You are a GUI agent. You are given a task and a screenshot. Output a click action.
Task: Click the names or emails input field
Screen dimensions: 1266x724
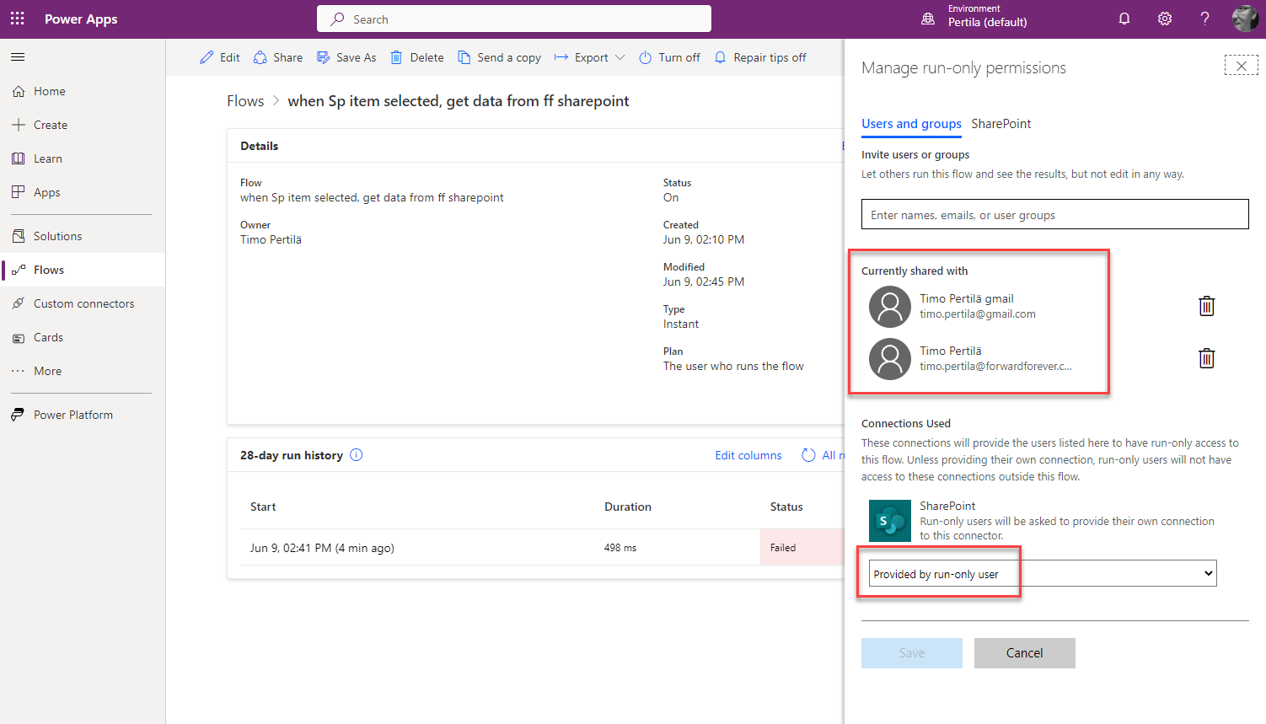[1054, 215]
